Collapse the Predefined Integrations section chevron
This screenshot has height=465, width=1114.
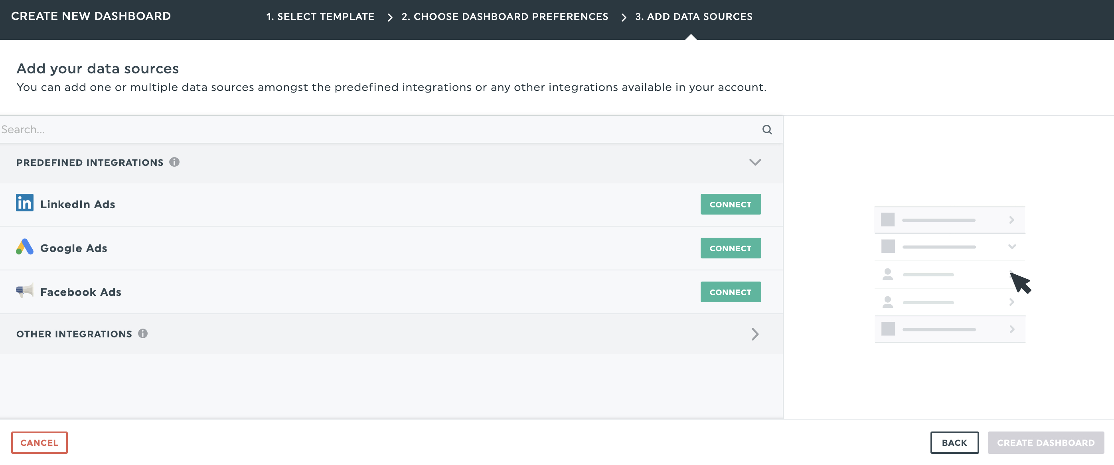tap(755, 162)
